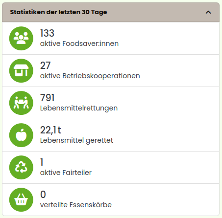Click the people carrying box icon
The height and width of the screenshot is (218, 222).
(21, 103)
